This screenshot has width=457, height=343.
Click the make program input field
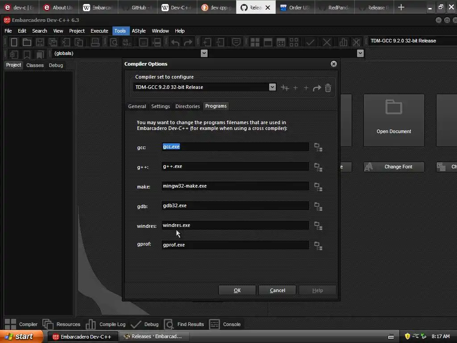pyautogui.click(x=235, y=186)
